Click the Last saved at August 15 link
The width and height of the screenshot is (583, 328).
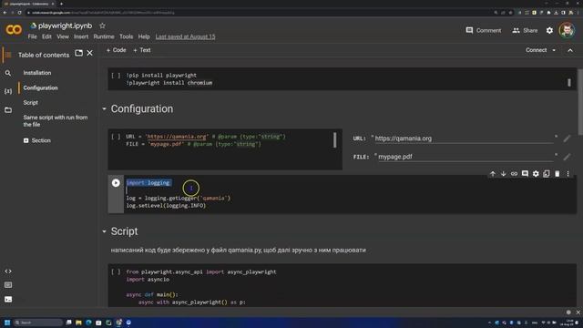pos(185,36)
